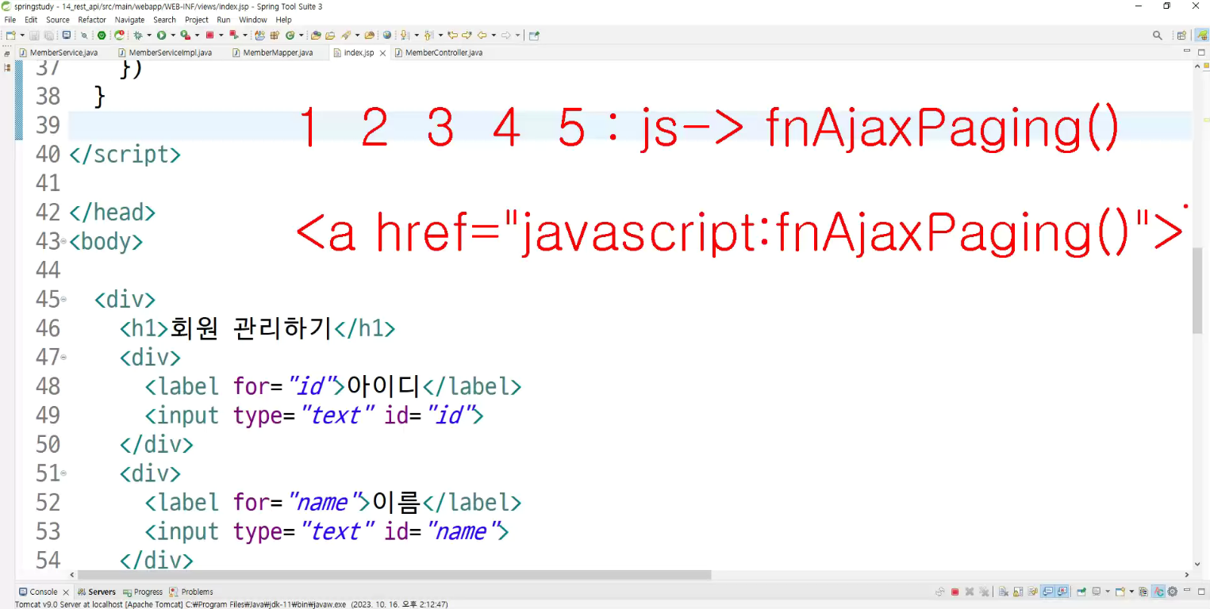
Task: Click the Open Perspective icon
Action: [x=1181, y=36]
